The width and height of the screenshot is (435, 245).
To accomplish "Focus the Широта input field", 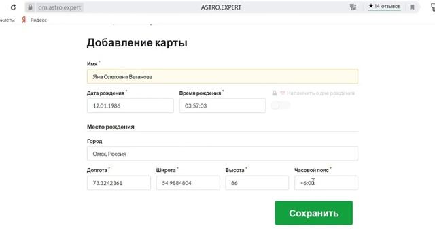I will tap(188, 183).
